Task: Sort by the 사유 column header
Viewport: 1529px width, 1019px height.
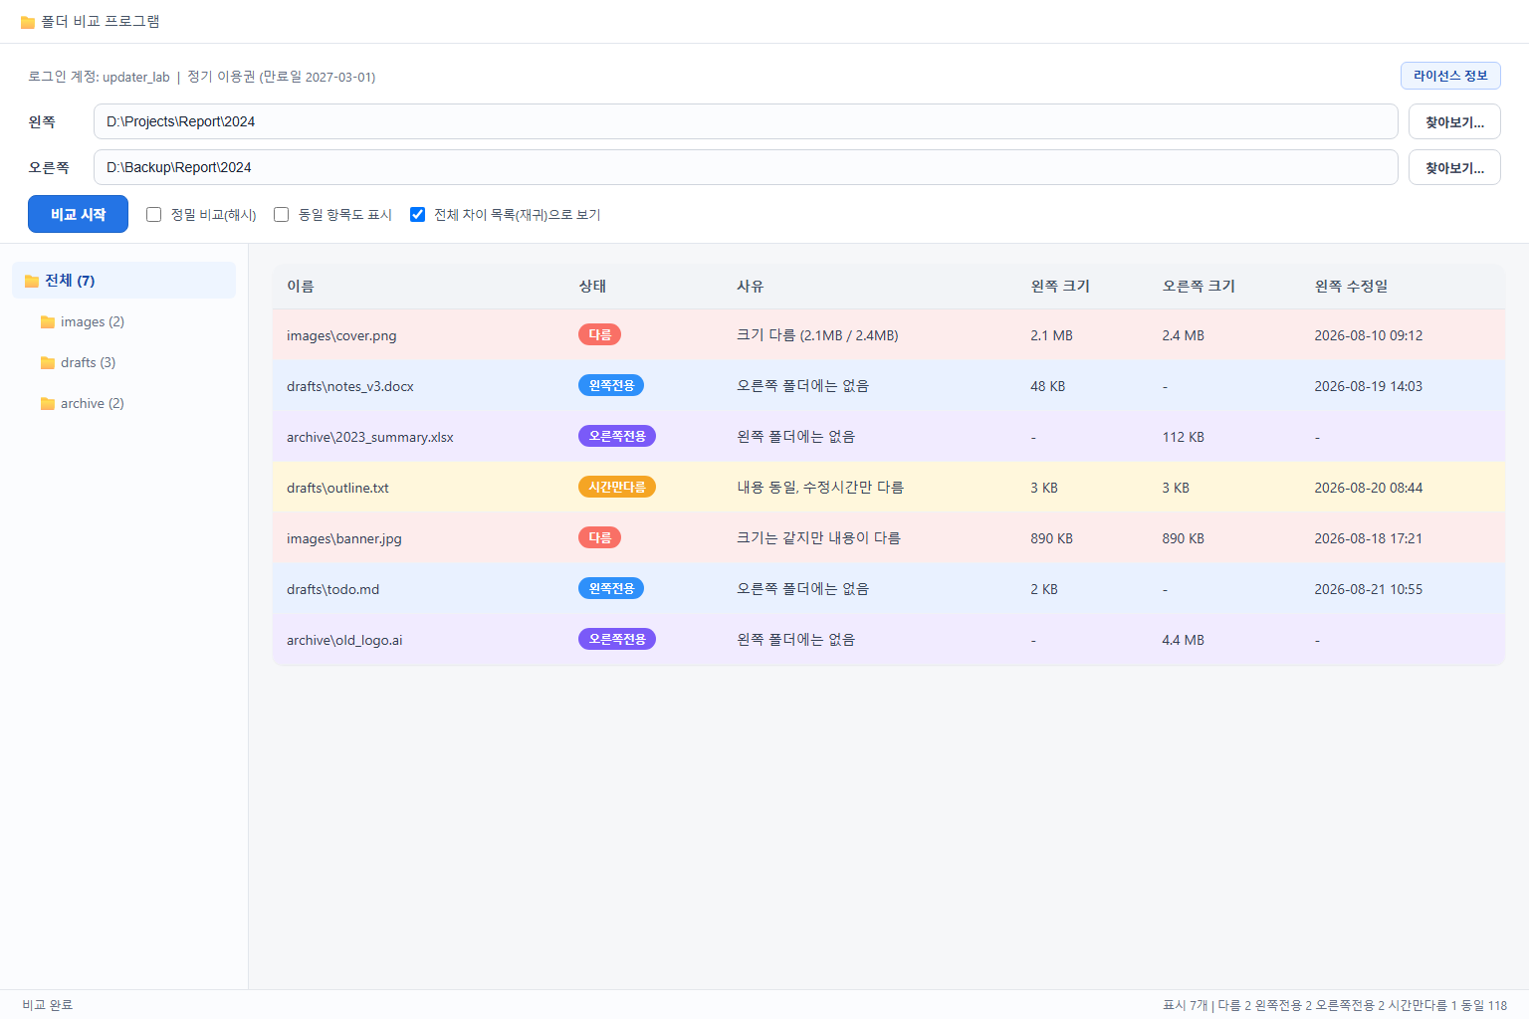Action: (750, 287)
